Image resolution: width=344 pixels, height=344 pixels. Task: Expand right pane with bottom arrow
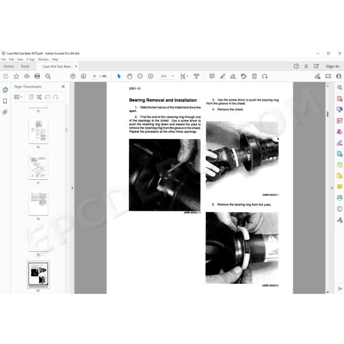[340, 288]
